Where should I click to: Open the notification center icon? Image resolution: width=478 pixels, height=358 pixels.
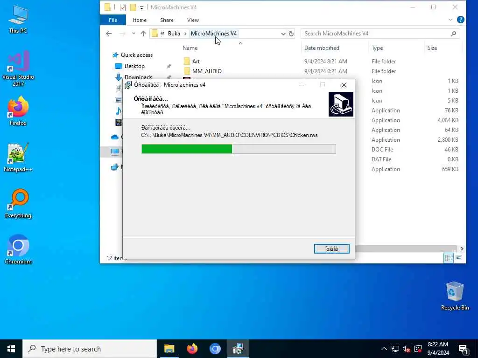pyautogui.click(x=463, y=349)
